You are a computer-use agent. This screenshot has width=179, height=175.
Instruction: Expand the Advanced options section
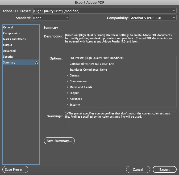67,99
